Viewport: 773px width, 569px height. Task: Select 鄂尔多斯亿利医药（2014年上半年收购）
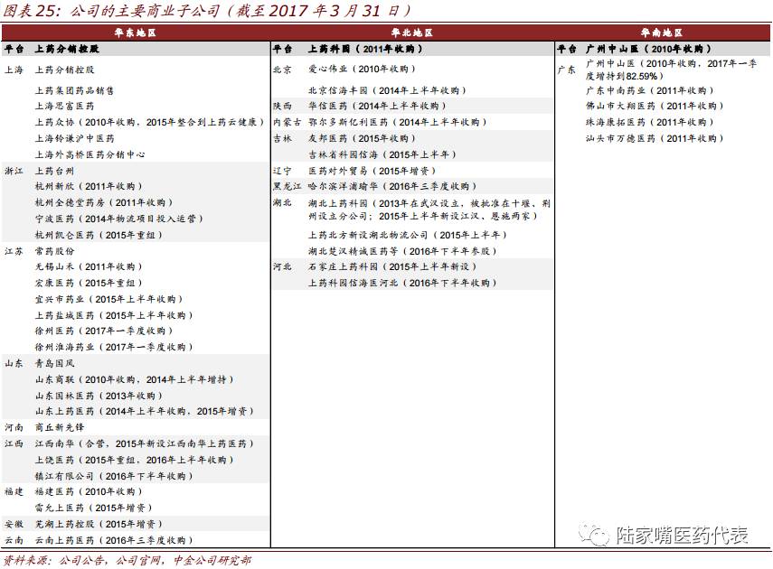coord(398,122)
